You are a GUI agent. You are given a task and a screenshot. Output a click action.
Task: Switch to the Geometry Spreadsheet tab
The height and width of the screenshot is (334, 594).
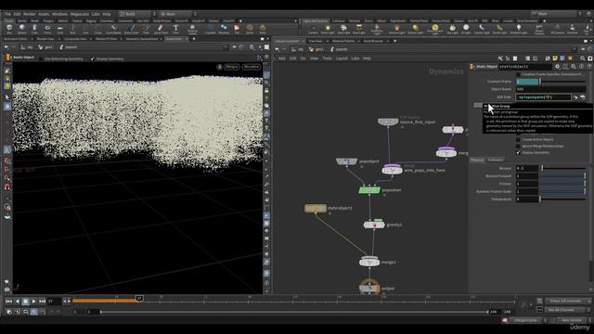tap(142, 39)
